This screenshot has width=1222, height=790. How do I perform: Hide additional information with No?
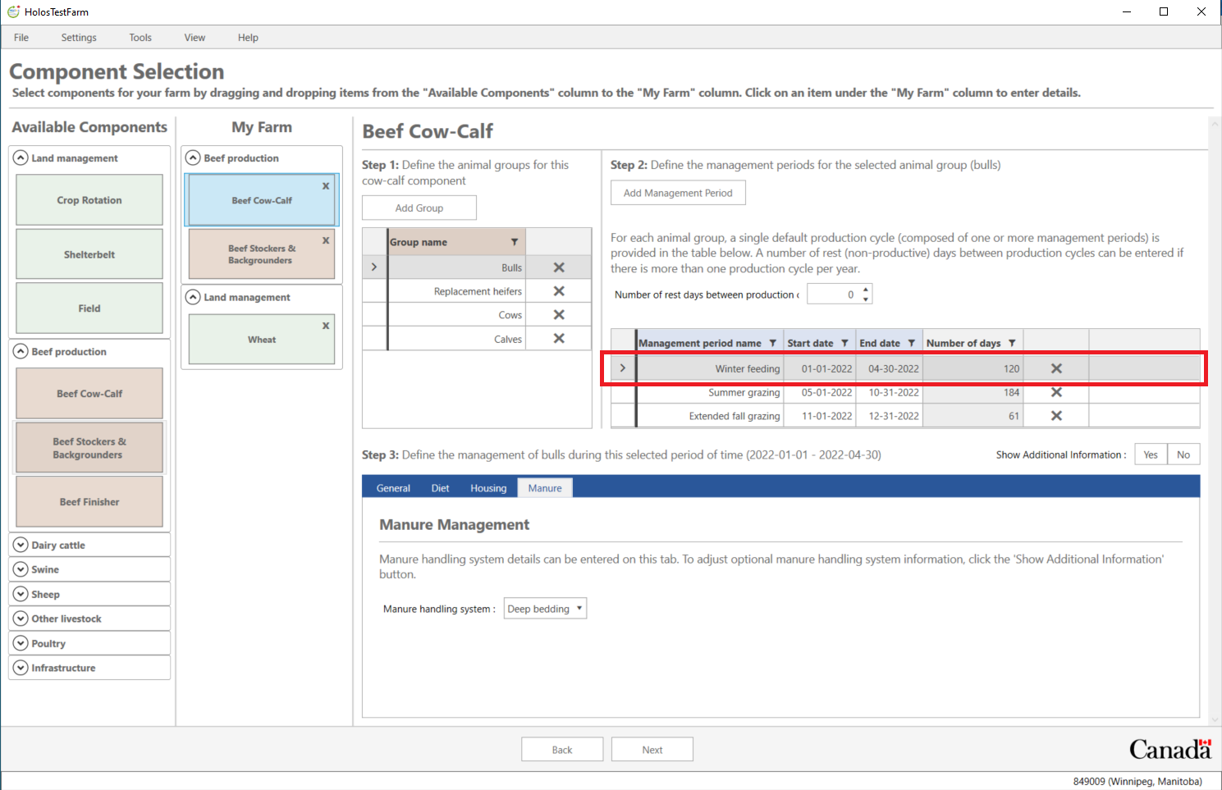point(1183,454)
